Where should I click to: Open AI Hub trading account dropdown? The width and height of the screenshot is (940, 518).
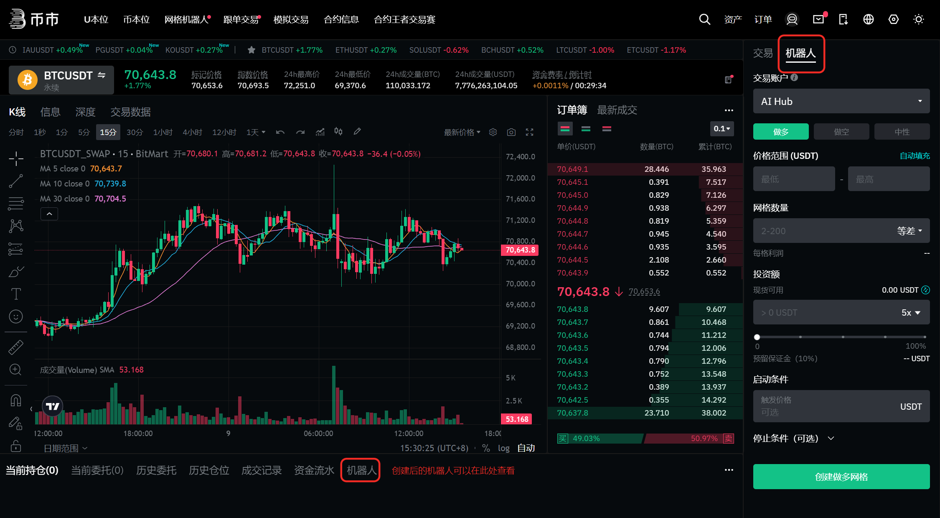point(841,101)
